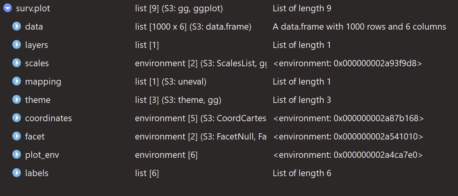Expand the labels node arrow
This screenshot has height=196, width=458.
point(16,173)
